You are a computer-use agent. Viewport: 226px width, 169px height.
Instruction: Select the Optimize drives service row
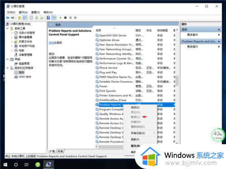pyautogui.click(x=135, y=40)
